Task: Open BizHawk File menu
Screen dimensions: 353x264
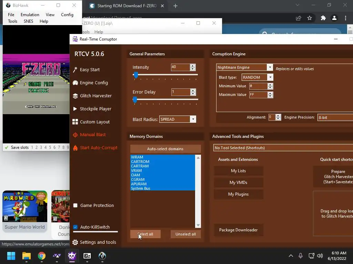Action: coord(11,14)
